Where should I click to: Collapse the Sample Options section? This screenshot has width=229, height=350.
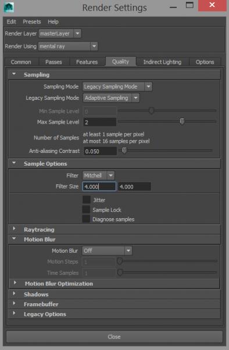tap(114, 163)
